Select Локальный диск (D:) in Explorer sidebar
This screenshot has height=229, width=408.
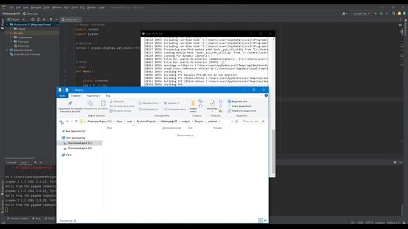point(78,148)
